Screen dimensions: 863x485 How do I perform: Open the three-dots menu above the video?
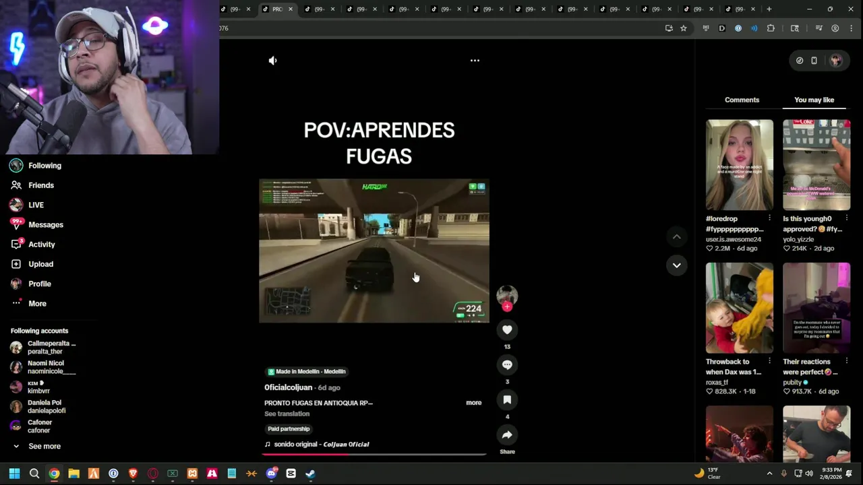click(475, 61)
